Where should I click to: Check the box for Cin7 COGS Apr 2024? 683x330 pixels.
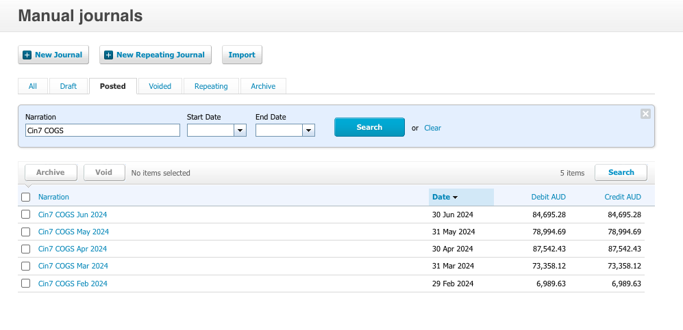(x=26, y=249)
